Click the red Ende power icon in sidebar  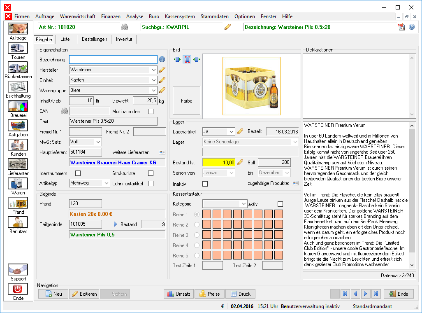[18, 289]
